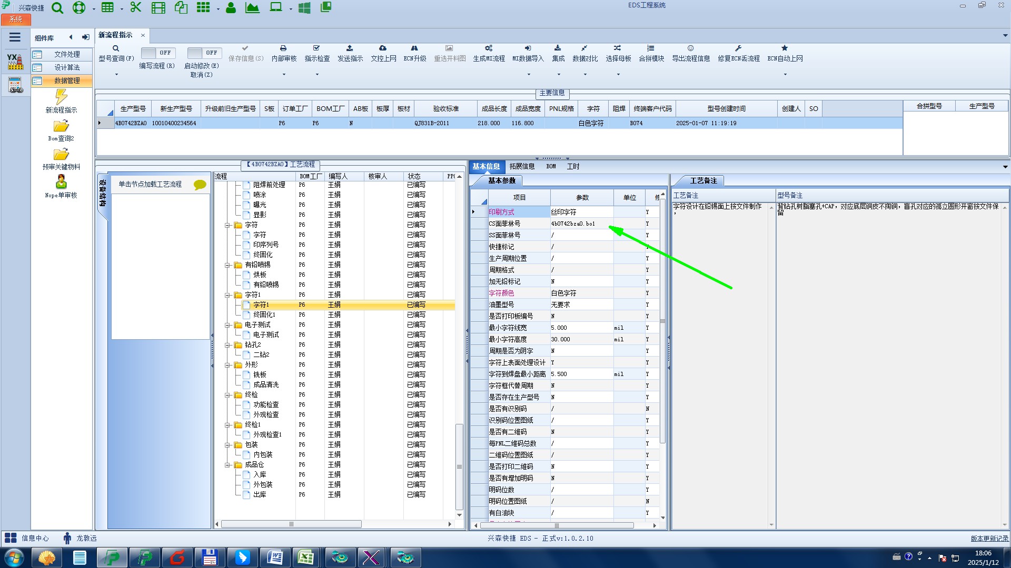Click the 型号查询 search icon

116,48
